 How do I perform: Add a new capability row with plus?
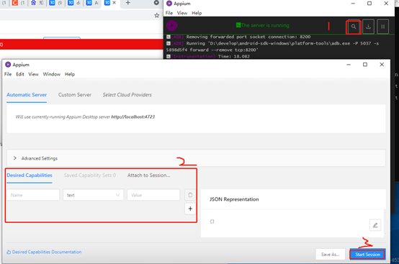pyautogui.click(x=190, y=209)
